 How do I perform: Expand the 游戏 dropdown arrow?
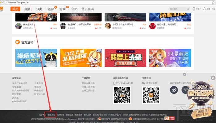click(68, 9)
